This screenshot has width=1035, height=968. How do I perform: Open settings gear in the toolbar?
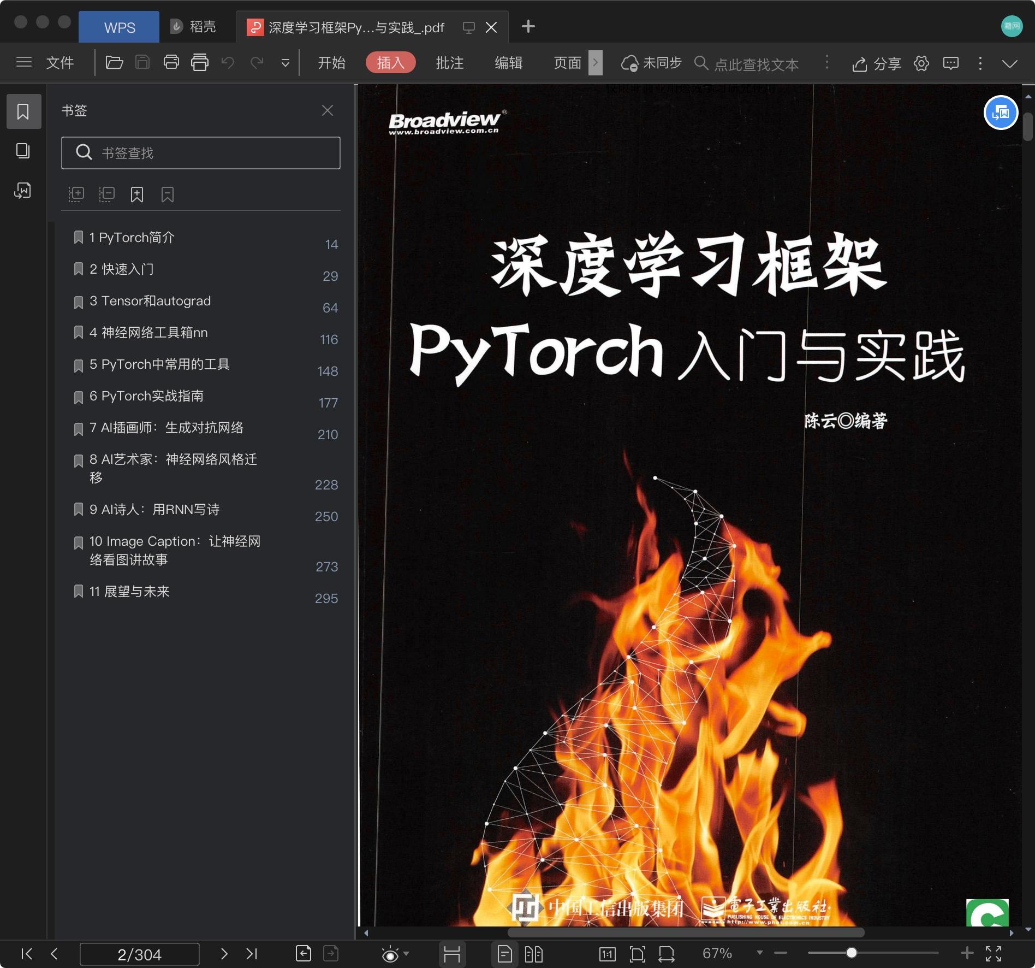921,63
